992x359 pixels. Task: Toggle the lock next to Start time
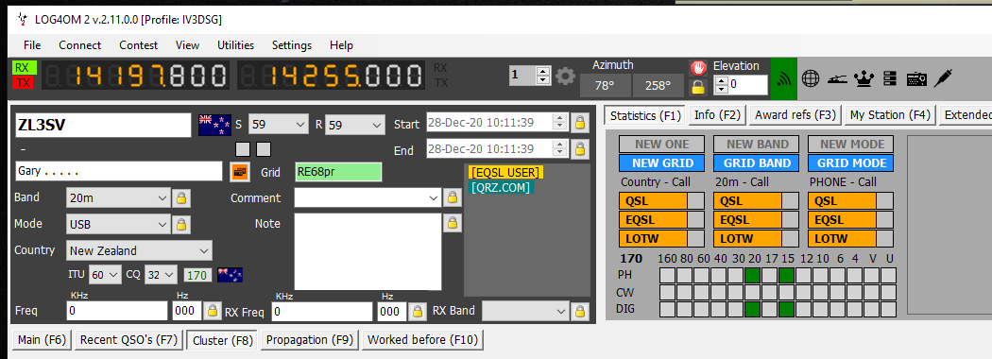coord(579,122)
